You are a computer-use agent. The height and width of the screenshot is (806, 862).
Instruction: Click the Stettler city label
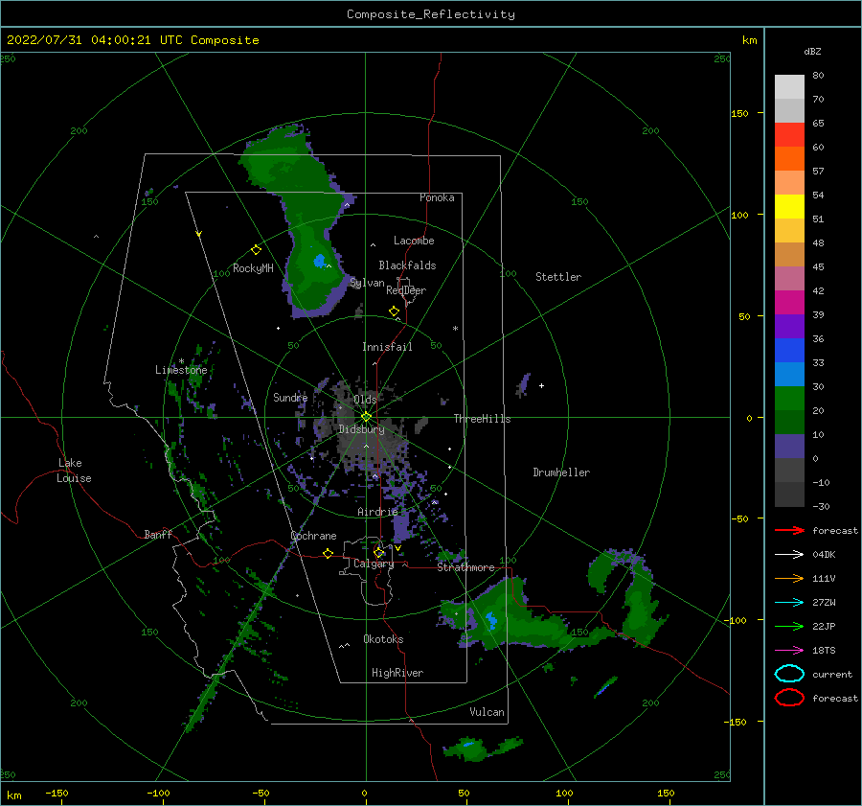(x=558, y=277)
